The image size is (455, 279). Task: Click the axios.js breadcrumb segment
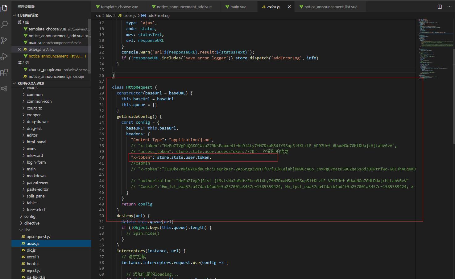tap(127, 15)
